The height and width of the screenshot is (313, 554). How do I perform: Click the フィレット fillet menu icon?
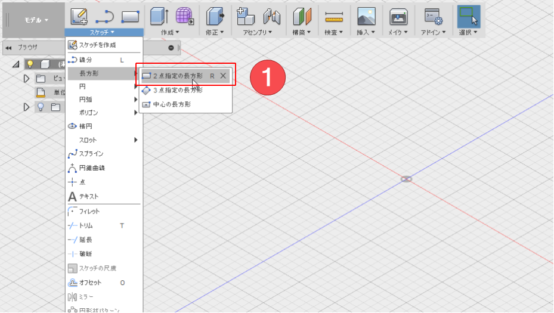pos(72,211)
